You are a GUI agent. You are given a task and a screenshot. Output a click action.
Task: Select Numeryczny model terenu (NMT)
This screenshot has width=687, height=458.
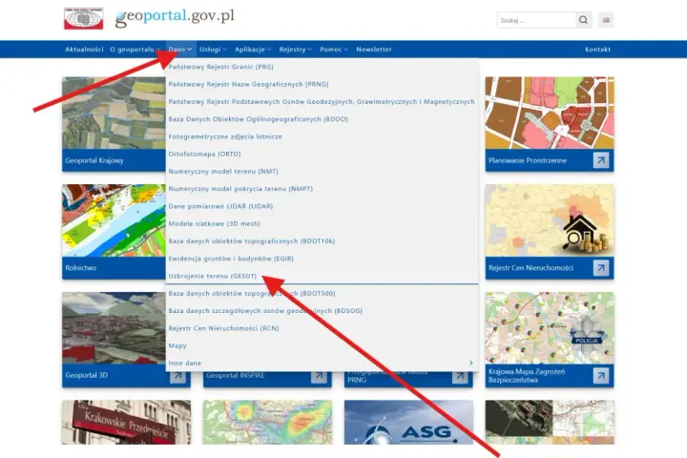pyautogui.click(x=223, y=172)
